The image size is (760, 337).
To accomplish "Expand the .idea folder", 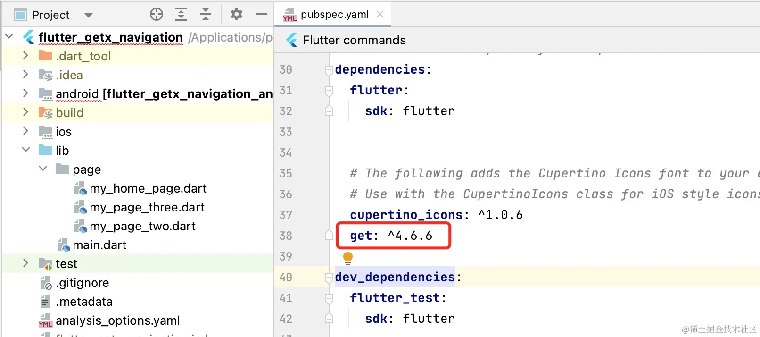I will coord(26,75).
